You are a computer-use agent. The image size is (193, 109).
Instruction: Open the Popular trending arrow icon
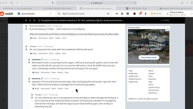point(117,14)
